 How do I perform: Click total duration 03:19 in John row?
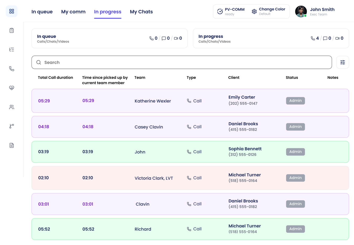[x=44, y=152]
